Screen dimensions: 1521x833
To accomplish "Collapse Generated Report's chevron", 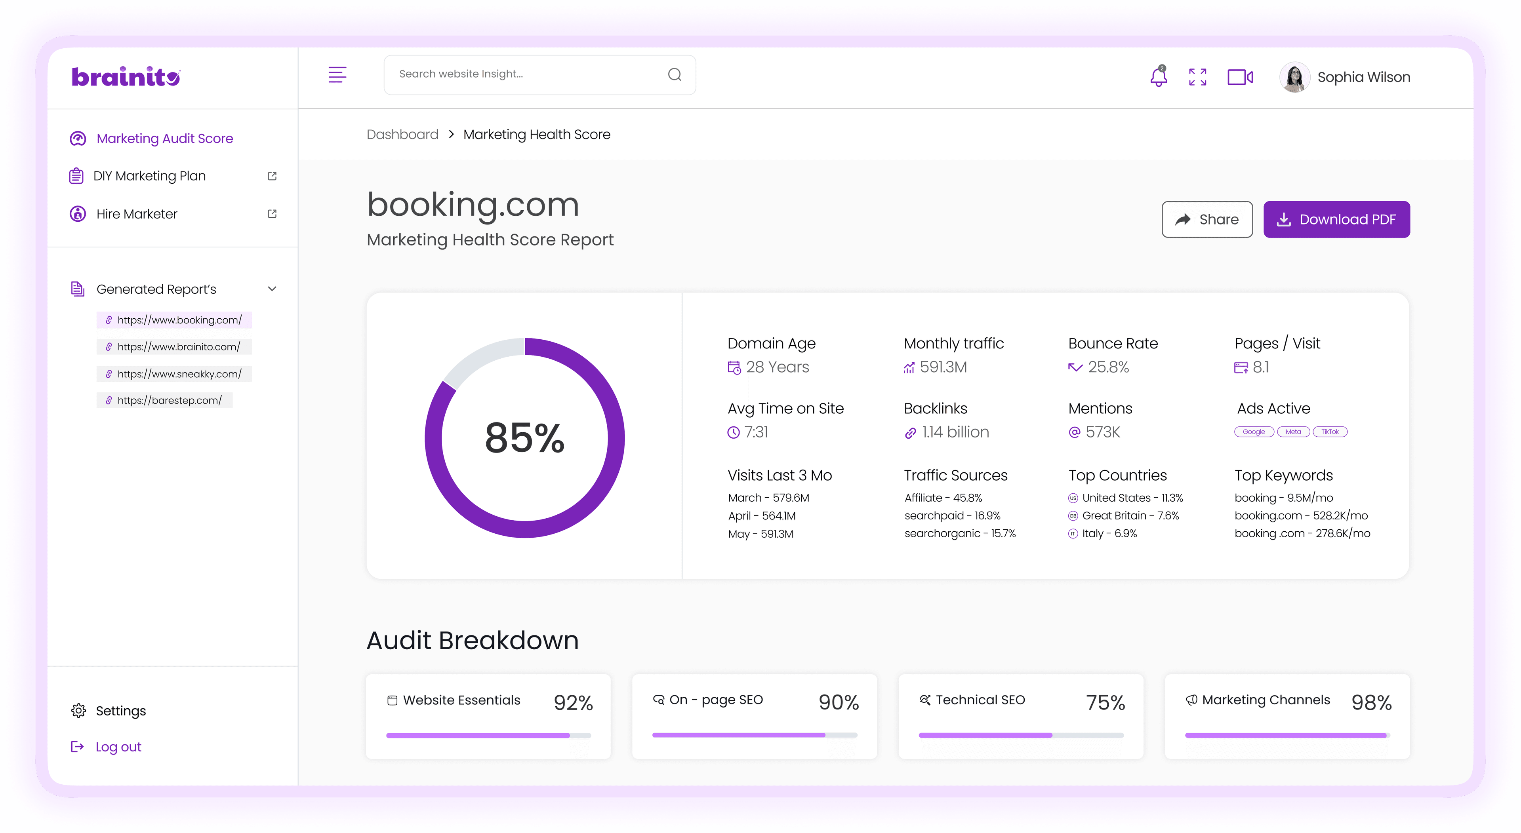I will 272,289.
